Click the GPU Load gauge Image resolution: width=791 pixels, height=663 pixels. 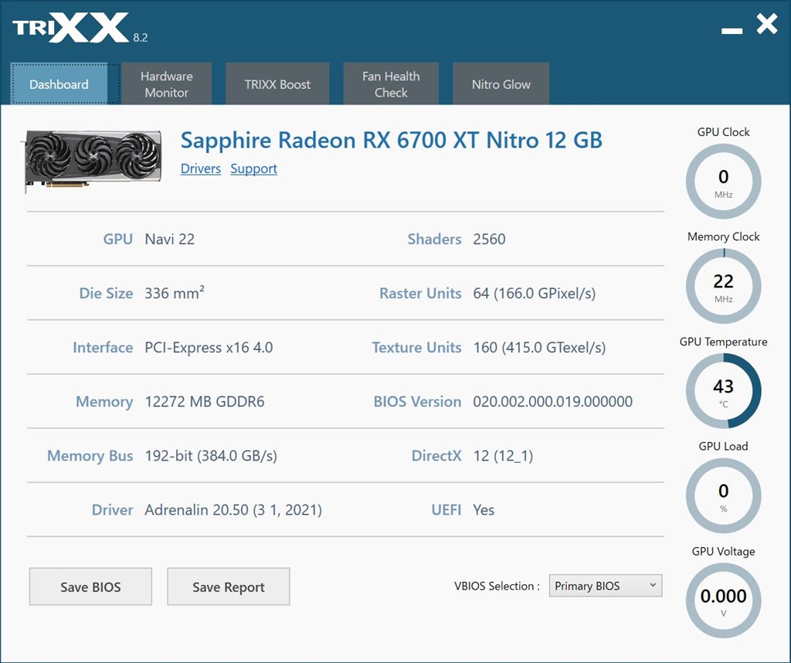pyautogui.click(x=723, y=496)
